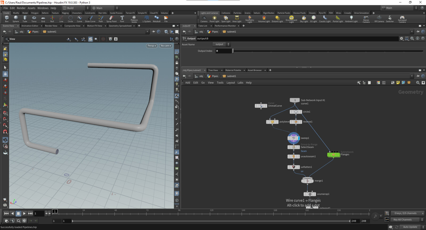Jump to the last frame
Viewport: 426px width, 230px height.
tap(30, 213)
